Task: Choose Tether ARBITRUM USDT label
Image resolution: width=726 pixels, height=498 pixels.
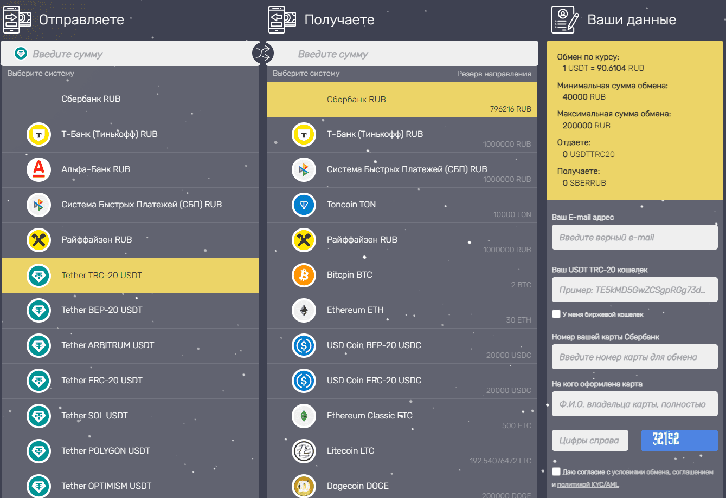Action: click(x=108, y=345)
